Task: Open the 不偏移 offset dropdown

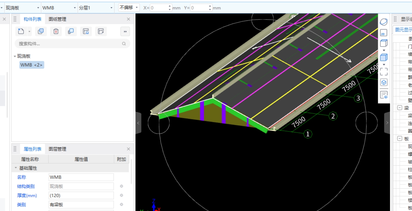Action: (129, 8)
